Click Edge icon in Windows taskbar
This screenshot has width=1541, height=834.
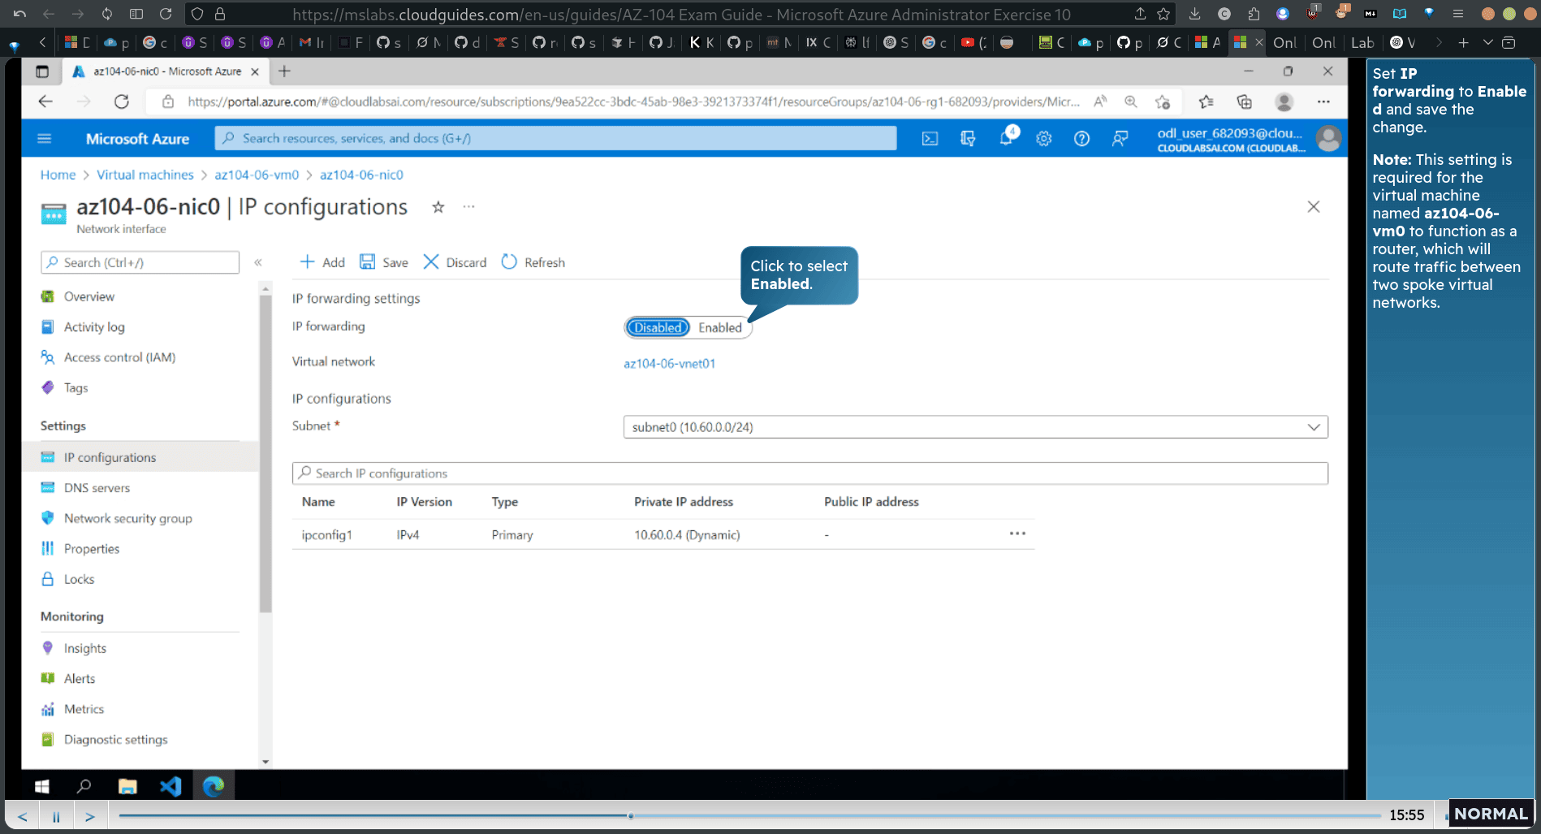(x=214, y=786)
